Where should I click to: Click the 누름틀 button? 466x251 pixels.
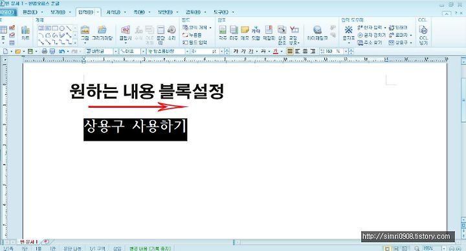pyautogui.click(x=192, y=35)
